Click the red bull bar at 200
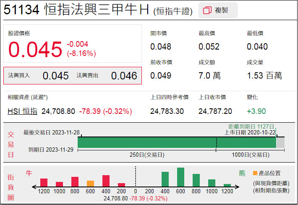 [121, 185]
